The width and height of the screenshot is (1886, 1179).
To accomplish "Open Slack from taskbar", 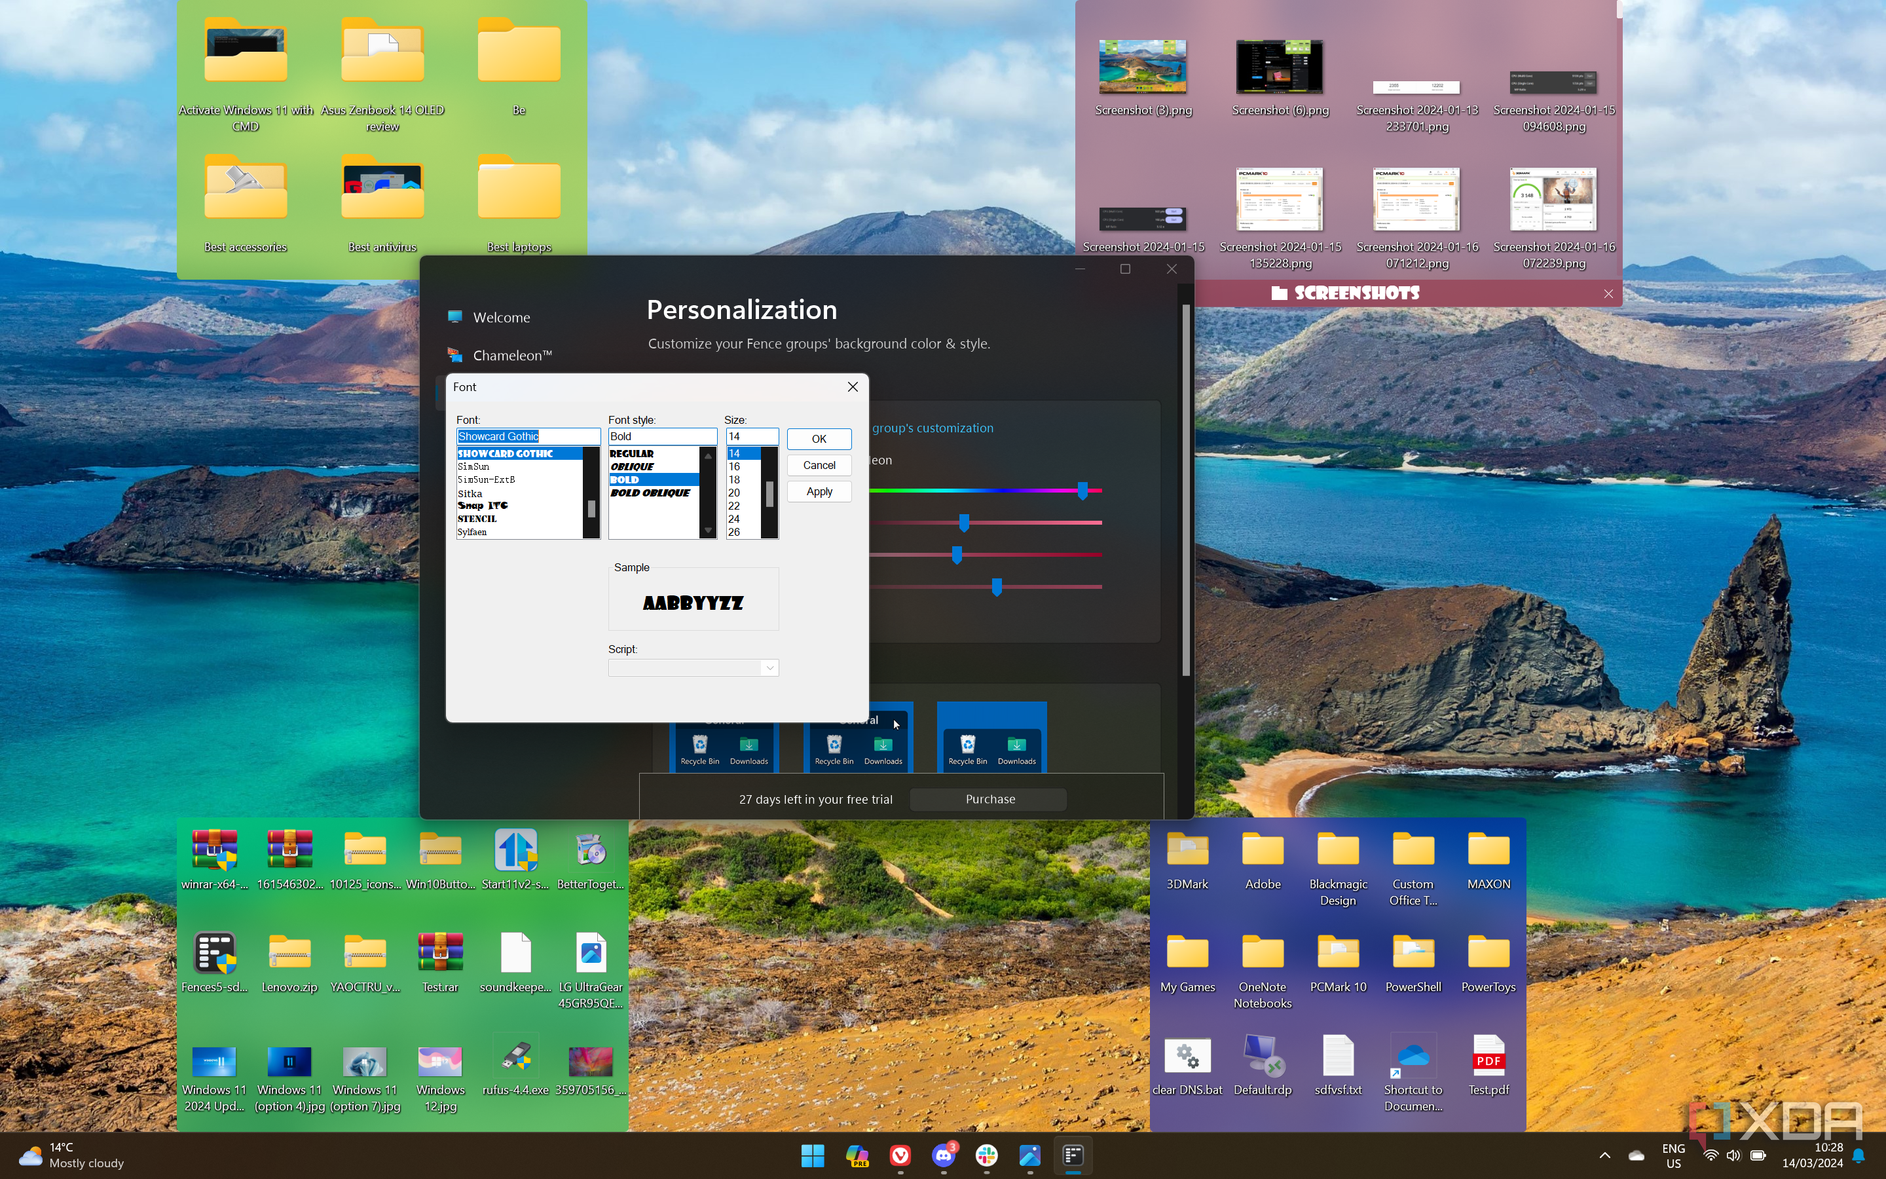I will (x=987, y=1155).
